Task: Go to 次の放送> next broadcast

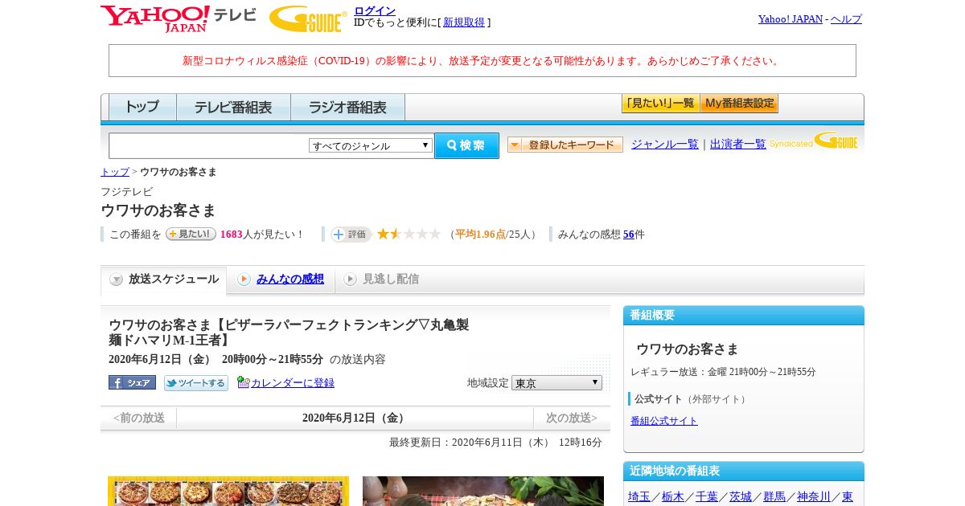Action: [x=572, y=418]
